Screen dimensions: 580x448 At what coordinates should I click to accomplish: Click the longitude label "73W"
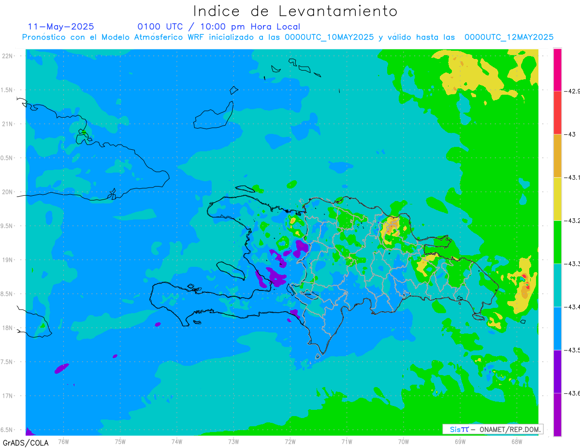tap(233, 442)
